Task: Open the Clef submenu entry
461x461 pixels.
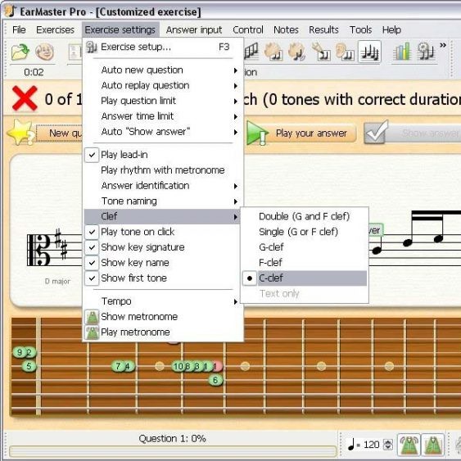Action: point(163,217)
